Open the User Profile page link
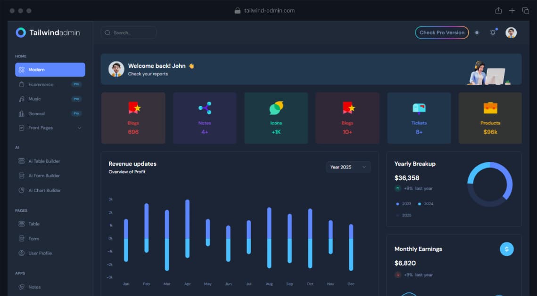Screen dimensions: 537x296 coord(40,253)
